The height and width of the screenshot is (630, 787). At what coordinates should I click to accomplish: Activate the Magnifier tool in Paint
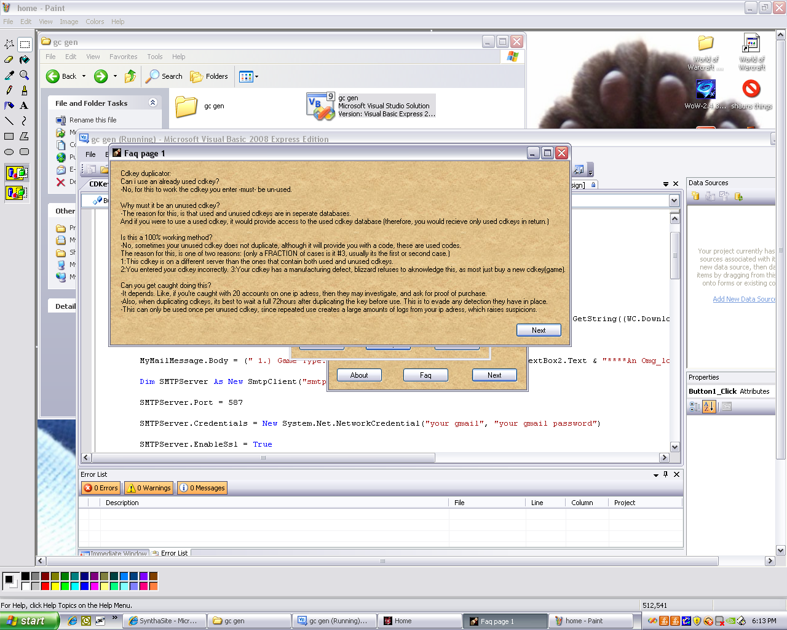click(25, 75)
